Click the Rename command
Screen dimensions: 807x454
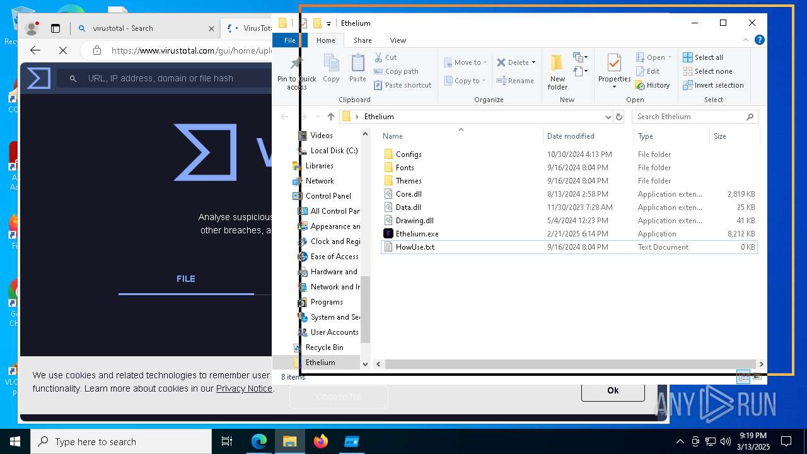point(515,81)
